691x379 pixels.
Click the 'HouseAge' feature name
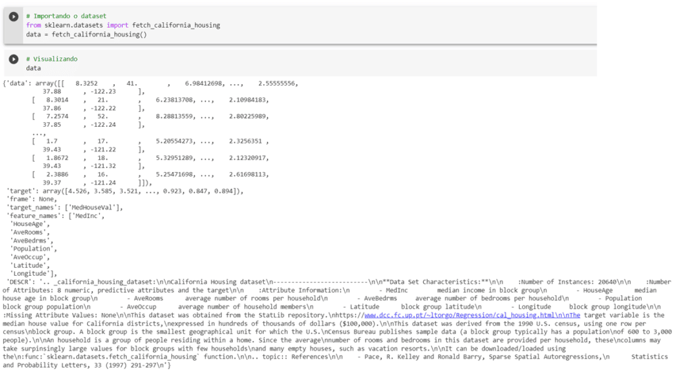point(30,224)
